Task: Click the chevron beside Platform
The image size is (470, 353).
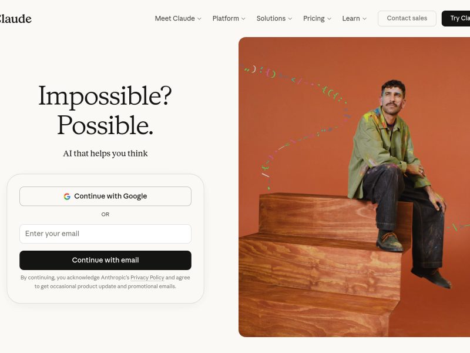Action: pyautogui.click(x=243, y=19)
